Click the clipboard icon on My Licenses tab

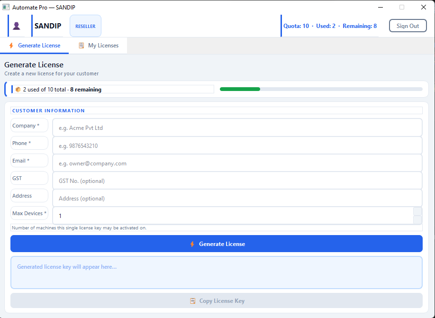point(82,45)
